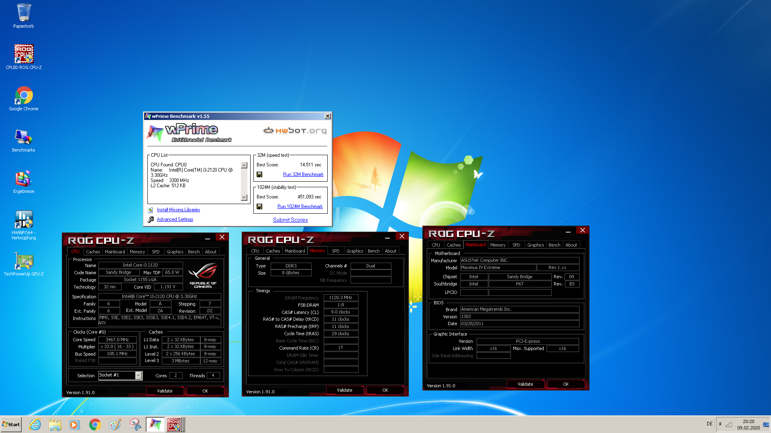Switch to wPrime in the taskbar
Image resolution: width=771 pixels, height=433 pixels.
pos(155,425)
